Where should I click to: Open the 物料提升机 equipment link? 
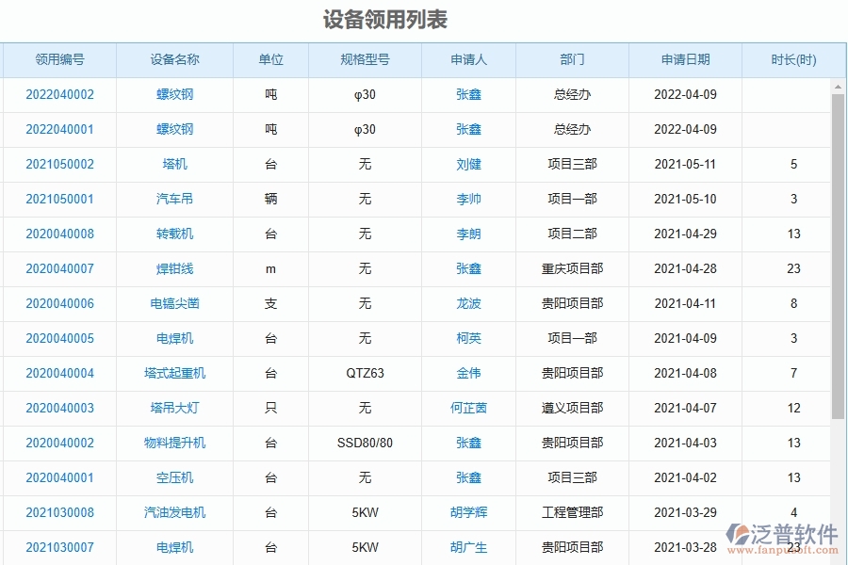coord(171,443)
